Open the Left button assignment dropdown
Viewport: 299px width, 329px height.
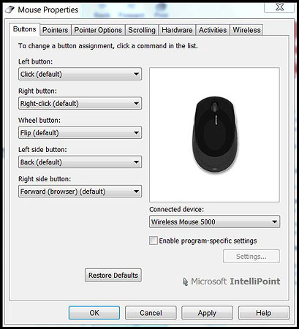[80, 74]
